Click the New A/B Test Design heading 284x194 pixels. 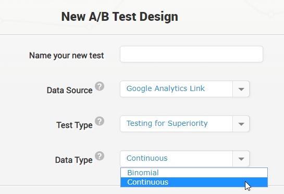[x=119, y=17]
